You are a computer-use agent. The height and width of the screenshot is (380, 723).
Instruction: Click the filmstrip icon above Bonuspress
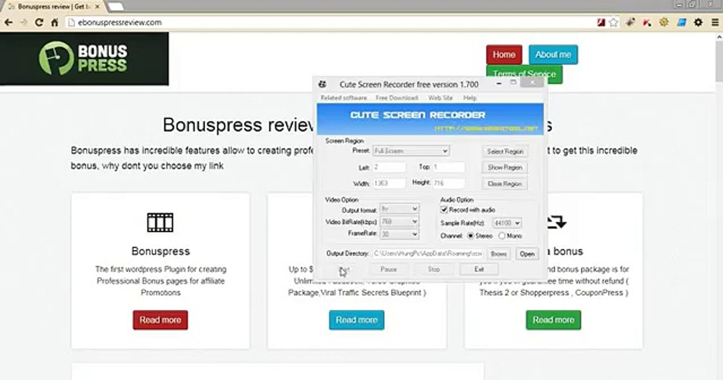pos(160,223)
